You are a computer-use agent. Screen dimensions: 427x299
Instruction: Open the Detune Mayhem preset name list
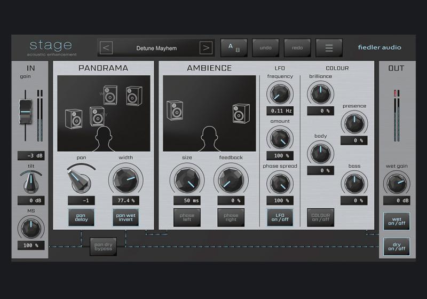156,48
